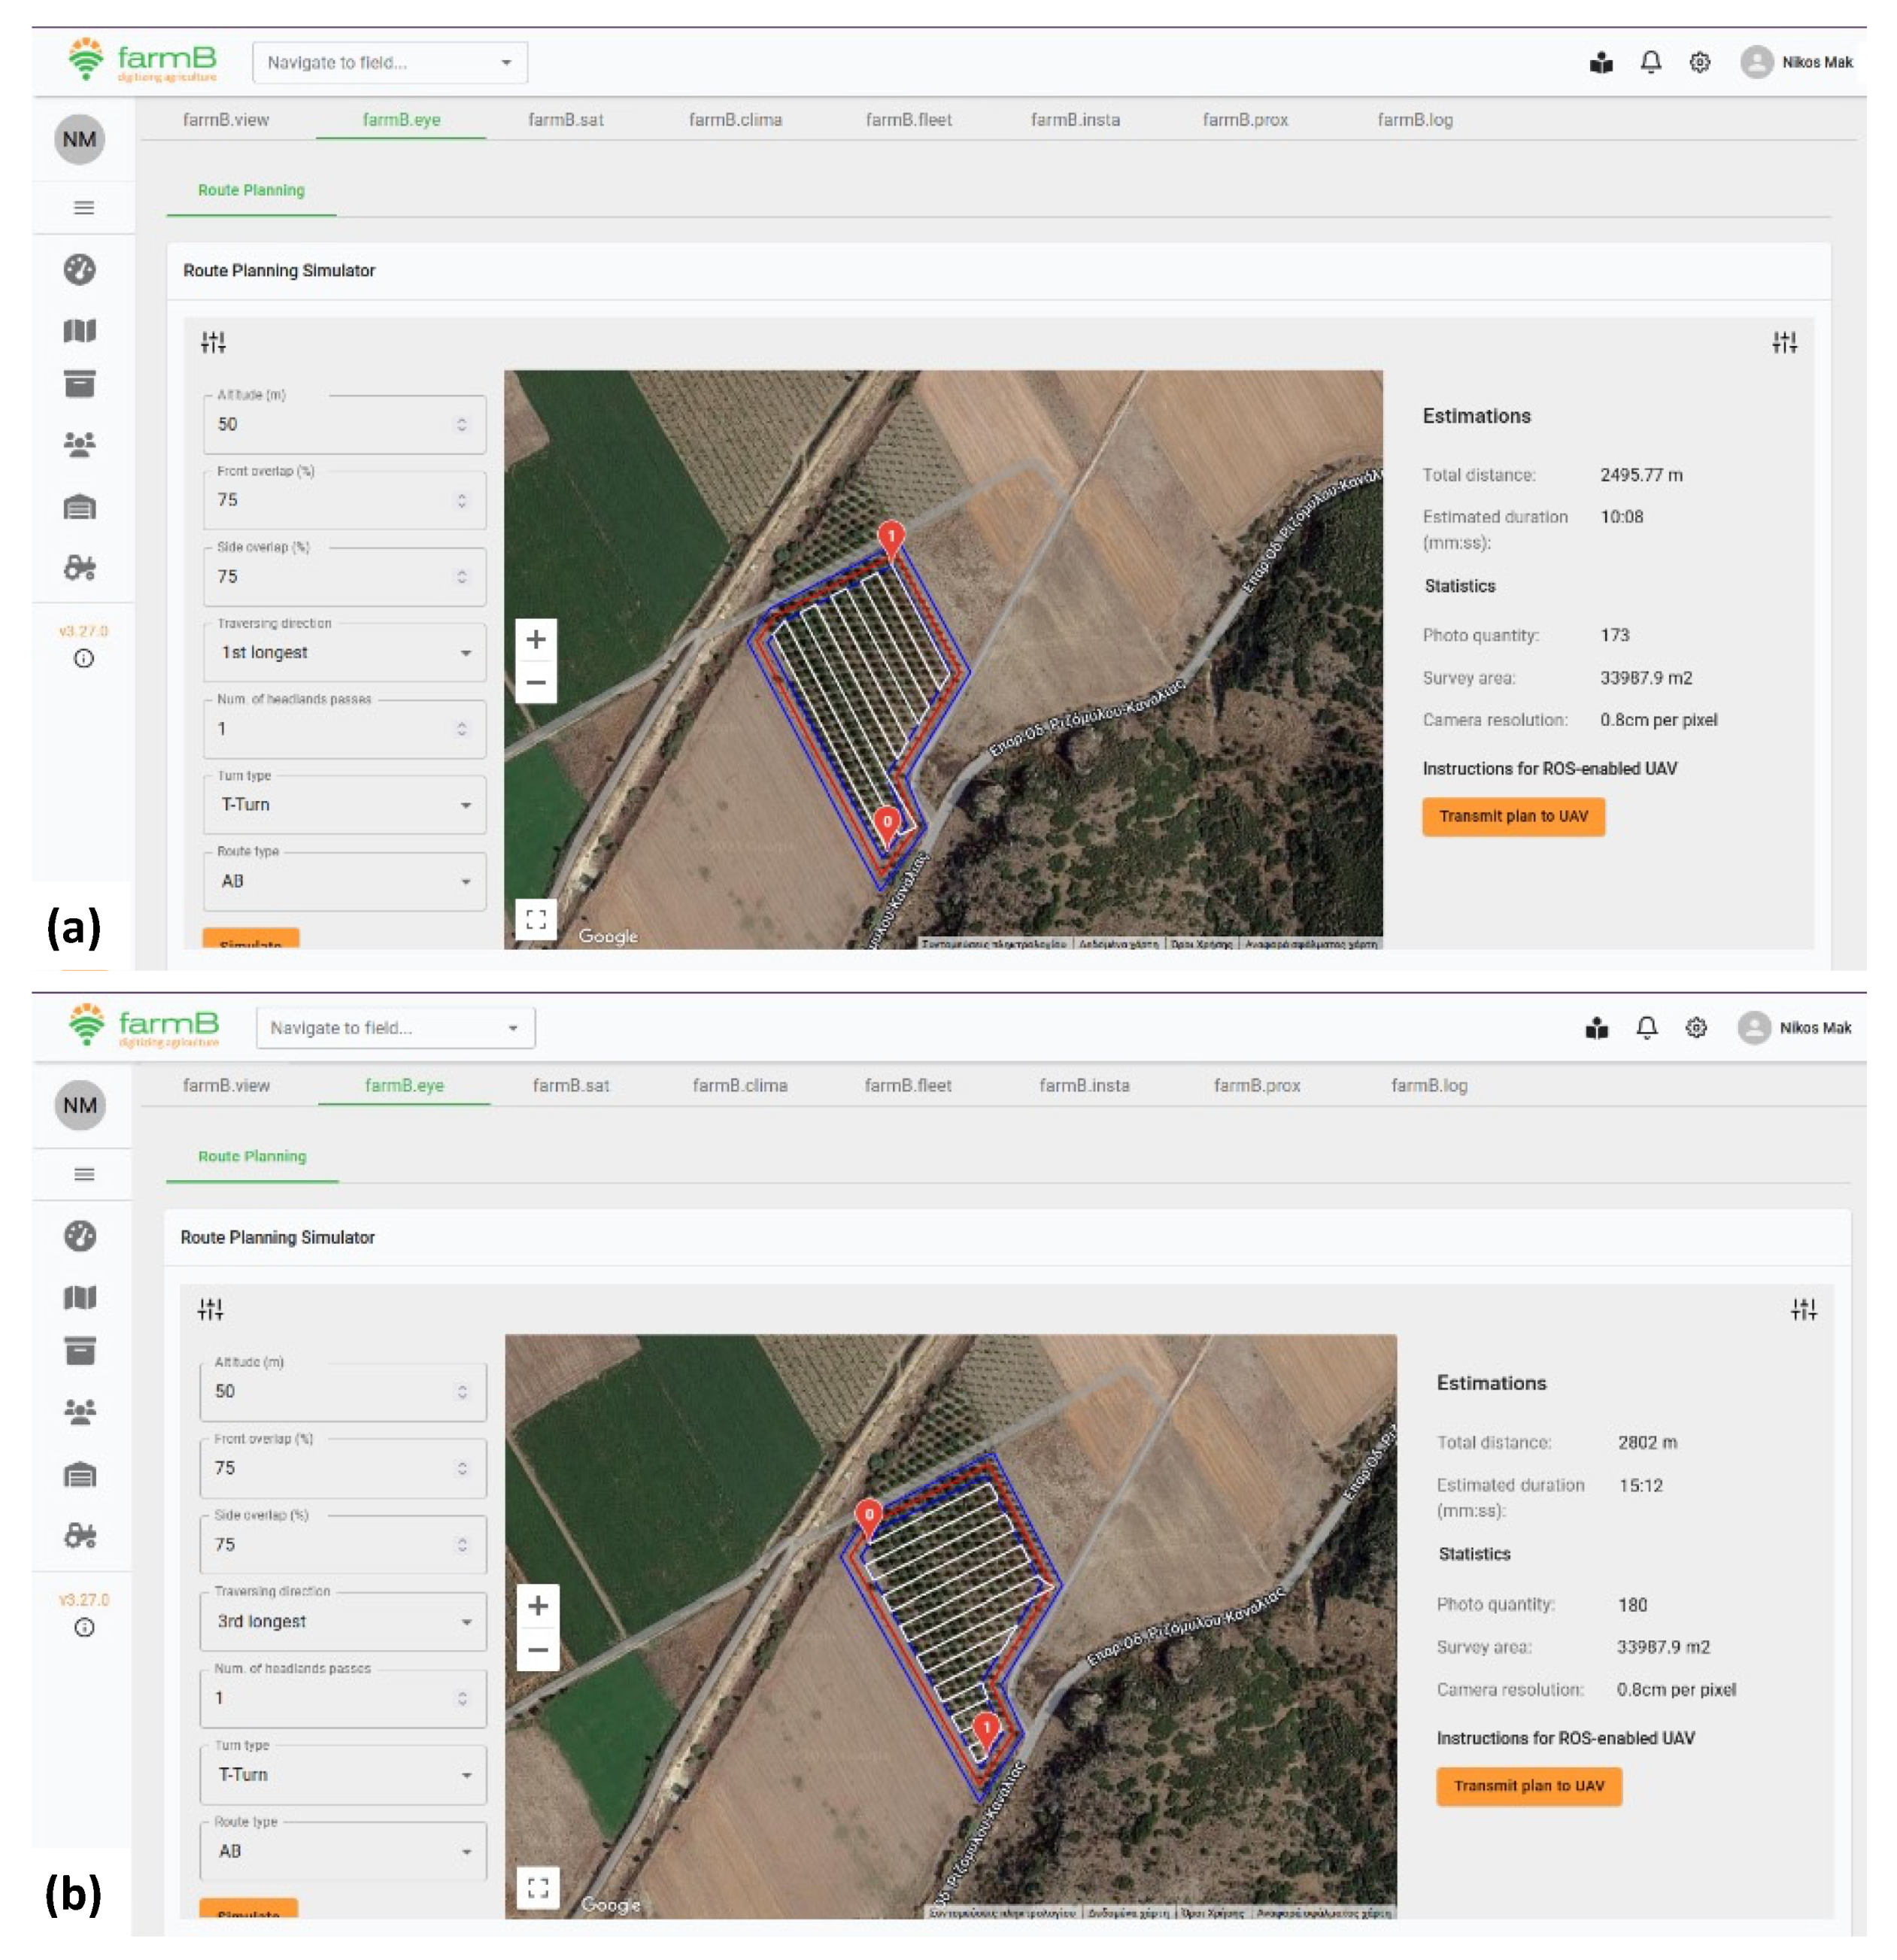Expand the Turn type dropdown showing T-Turn
Screen dimensions: 1897x1960
pos(344,804)
